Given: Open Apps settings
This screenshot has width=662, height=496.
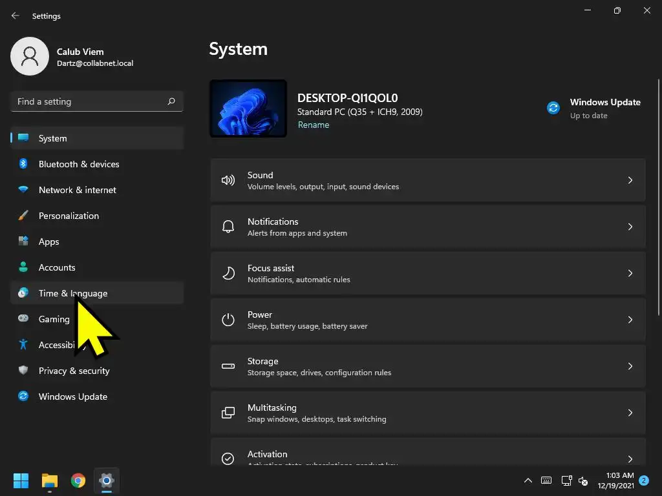Looking at the screenshot, I should pyautogui.click(x=97, y=242).
